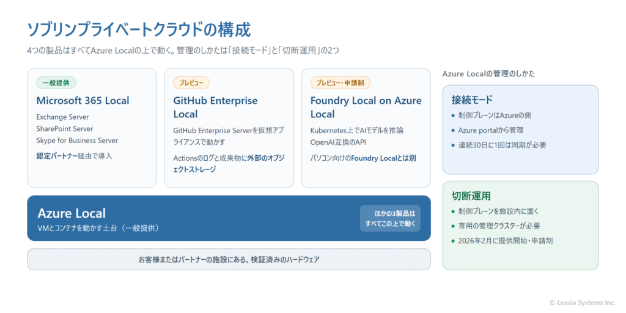
Task: Click the Skype for Business Server line
Action: coord(77,141)
